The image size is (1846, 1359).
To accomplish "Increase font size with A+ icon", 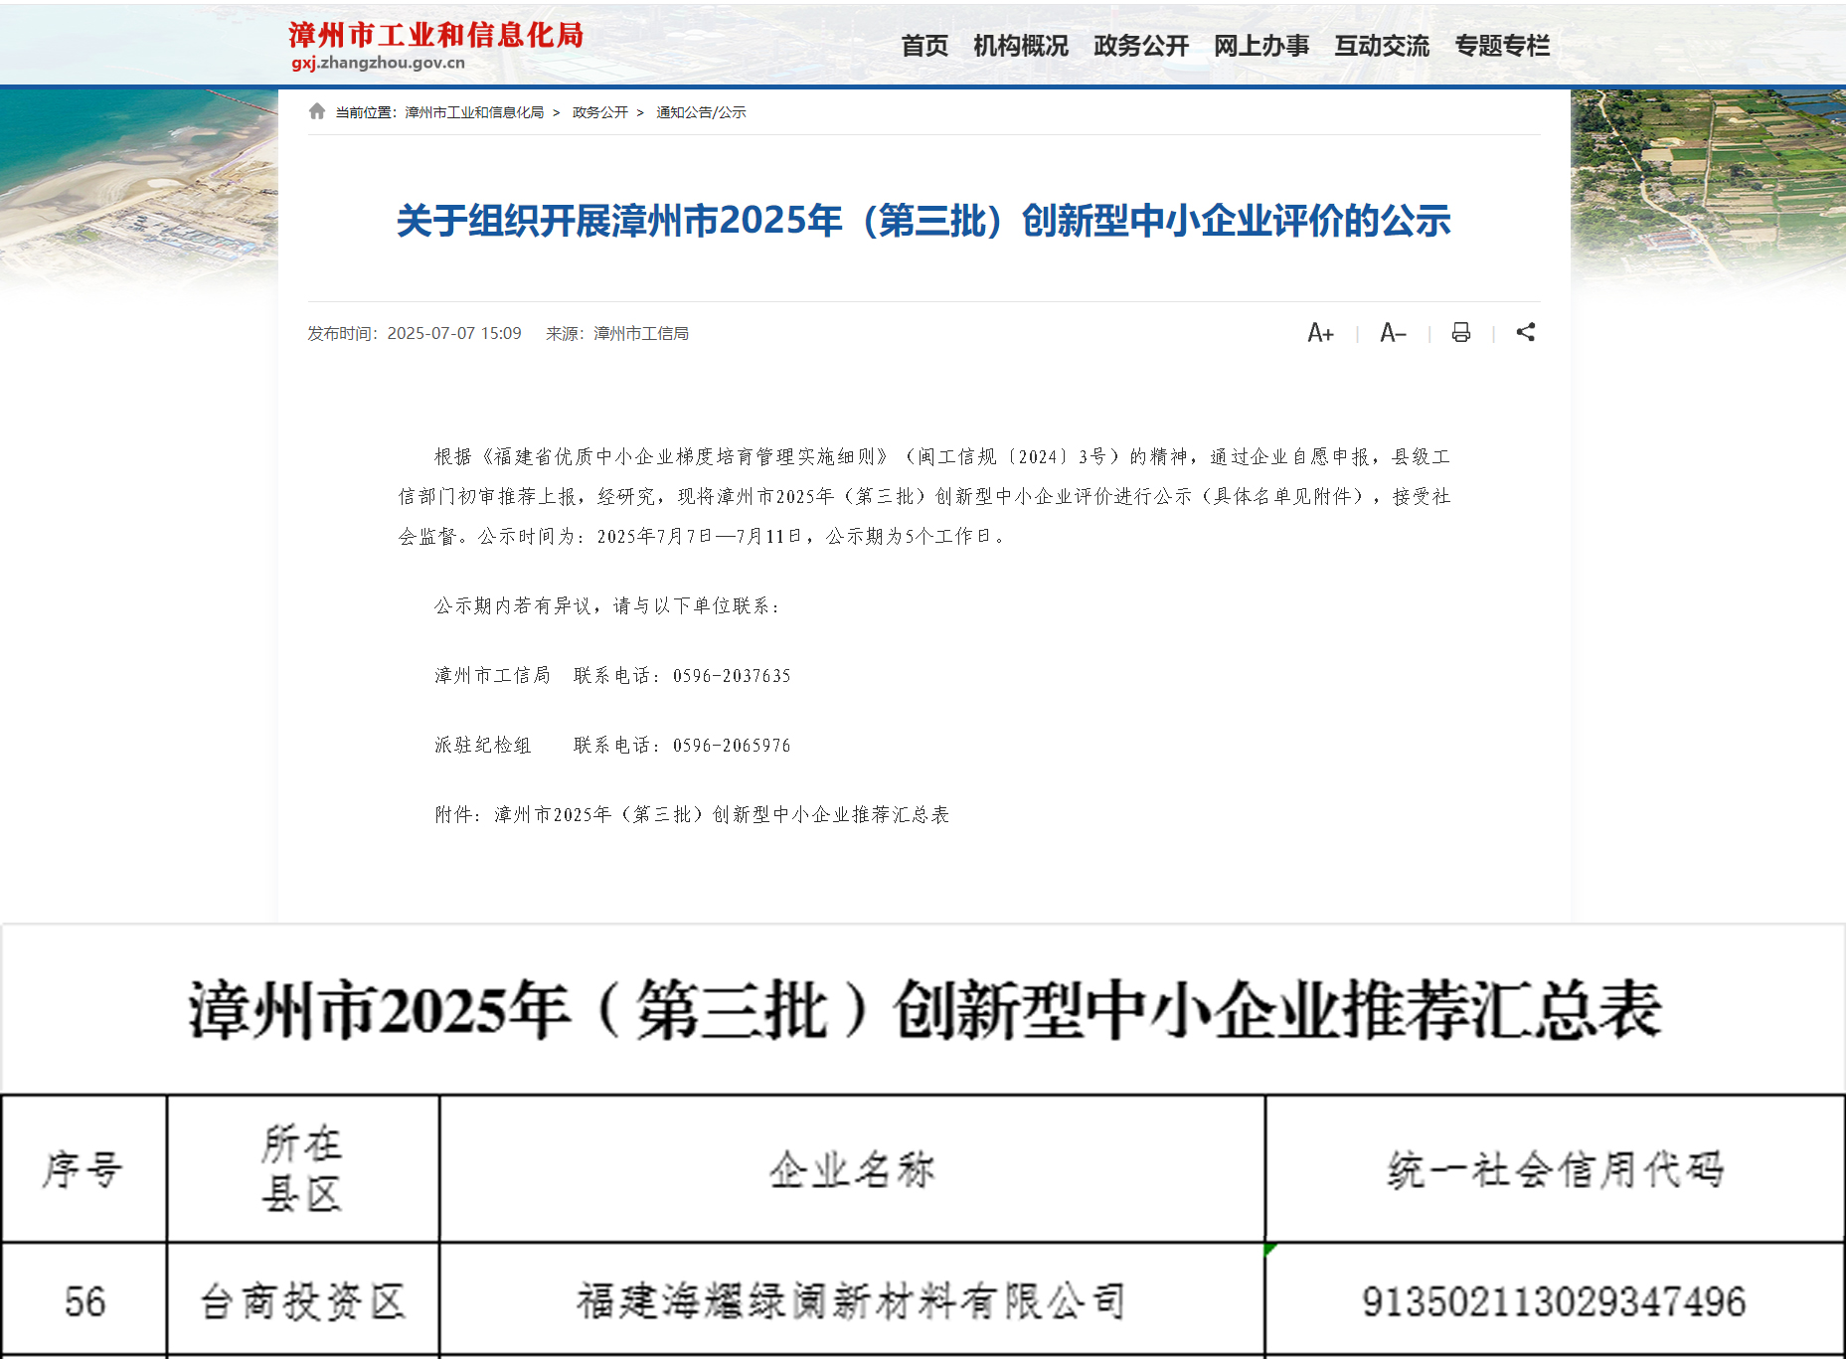I will 1320,333.
